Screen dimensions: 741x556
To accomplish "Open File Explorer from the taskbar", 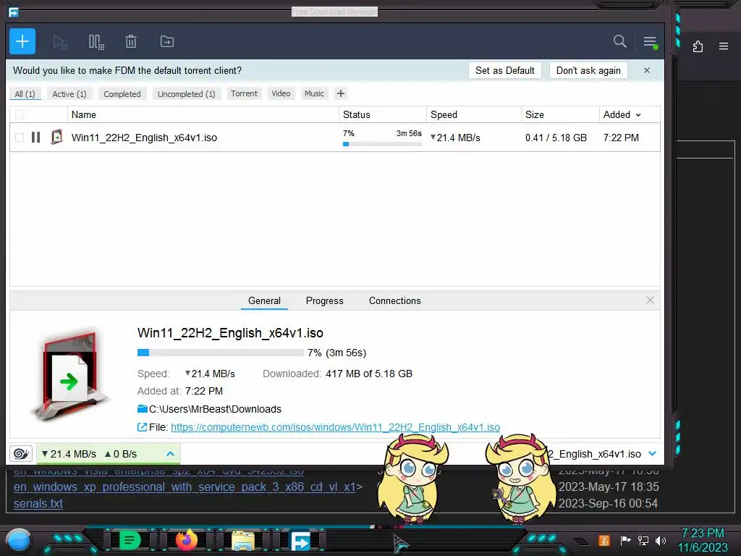I will pos(243,540).
